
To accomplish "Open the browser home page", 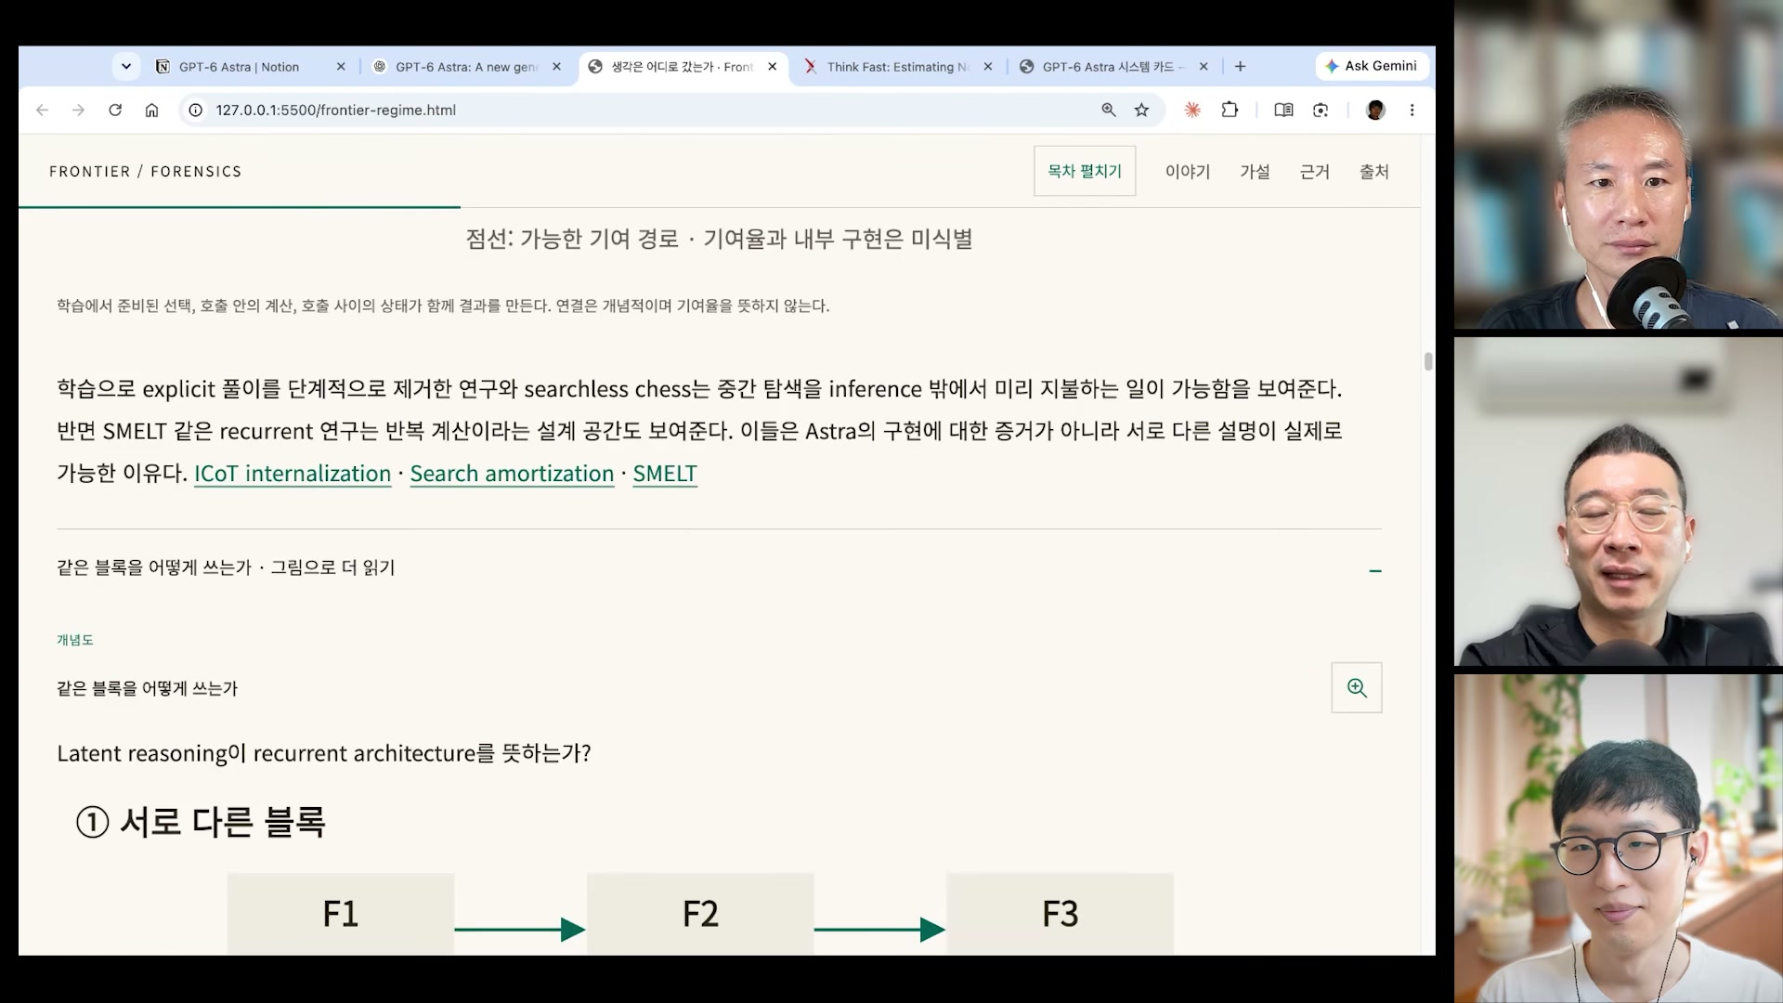I will (x=151, y=110).
